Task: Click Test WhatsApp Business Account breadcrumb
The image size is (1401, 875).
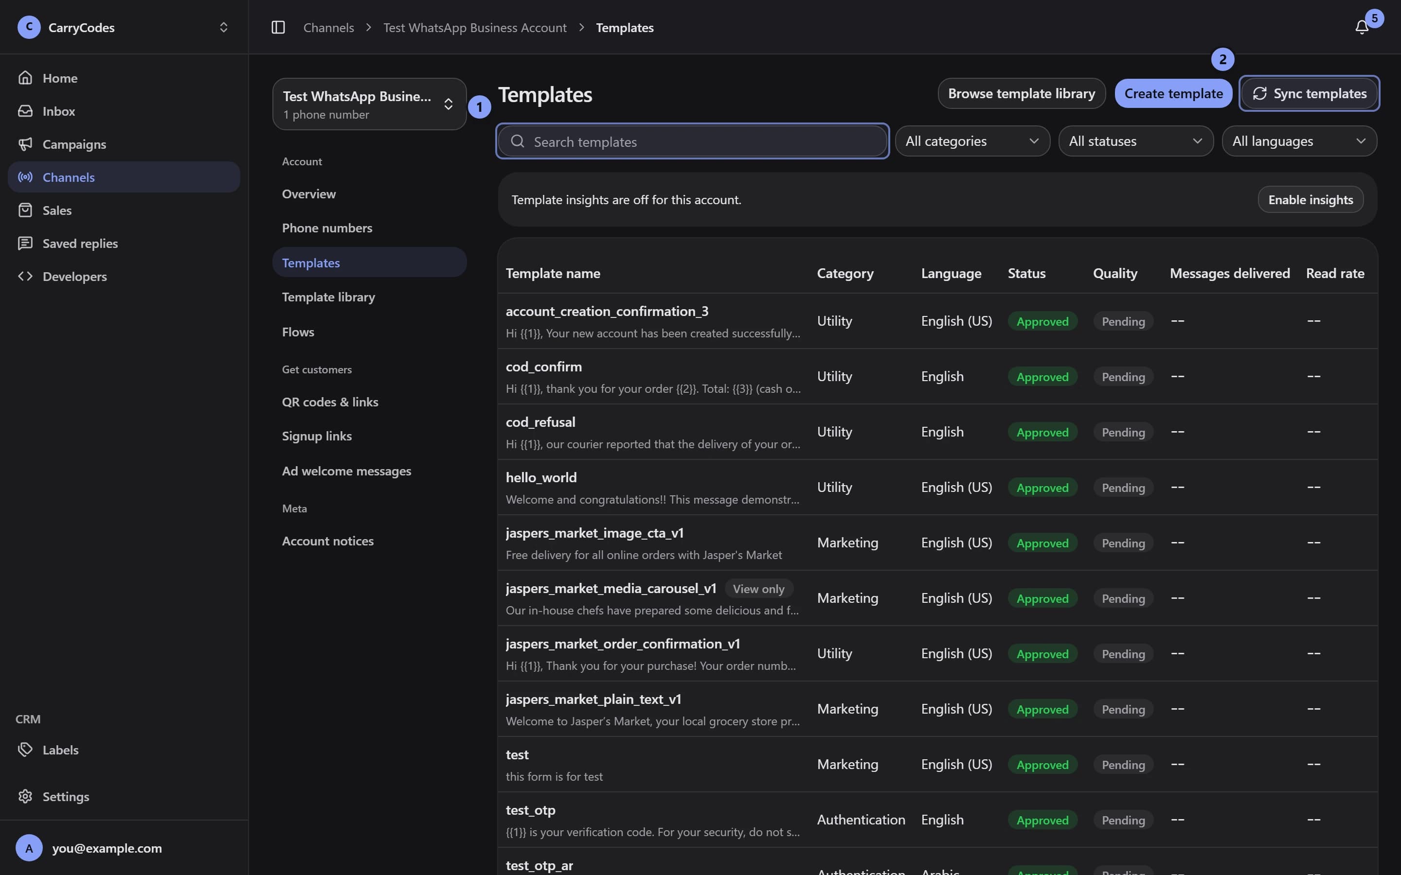Action: pyautogui.click(x=475, y=27)
